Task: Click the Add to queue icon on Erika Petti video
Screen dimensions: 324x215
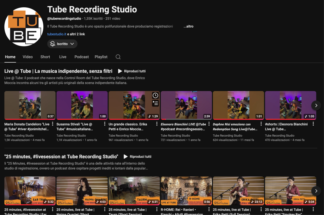Action: (155, 103)
